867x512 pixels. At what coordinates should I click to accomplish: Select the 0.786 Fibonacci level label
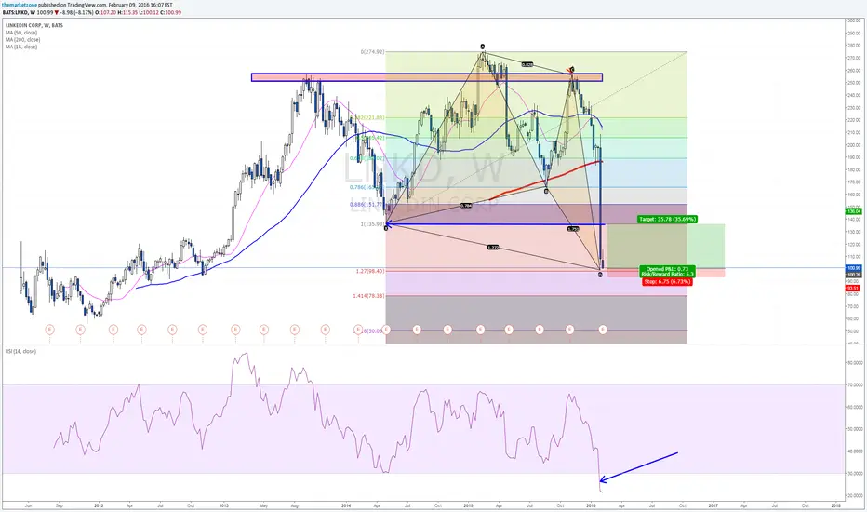click(367, 188)
